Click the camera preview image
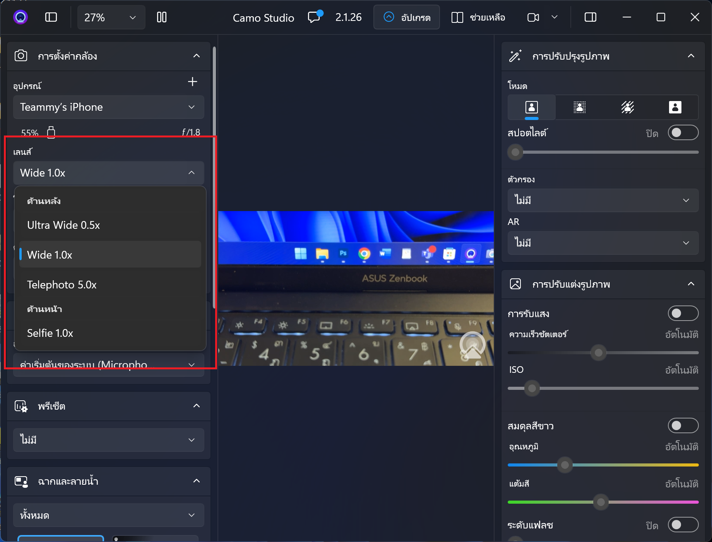712x542 pixels. [356, 288]
